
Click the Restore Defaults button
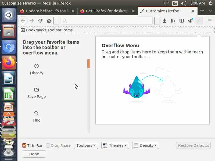pos(193,145)
